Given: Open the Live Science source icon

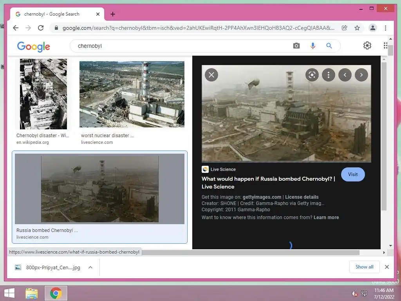Looking at the screenshot, I should coord(205,169).
